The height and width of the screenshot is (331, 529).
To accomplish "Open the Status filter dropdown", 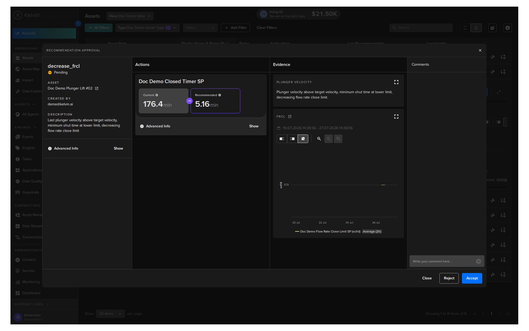I will (200, 28).
